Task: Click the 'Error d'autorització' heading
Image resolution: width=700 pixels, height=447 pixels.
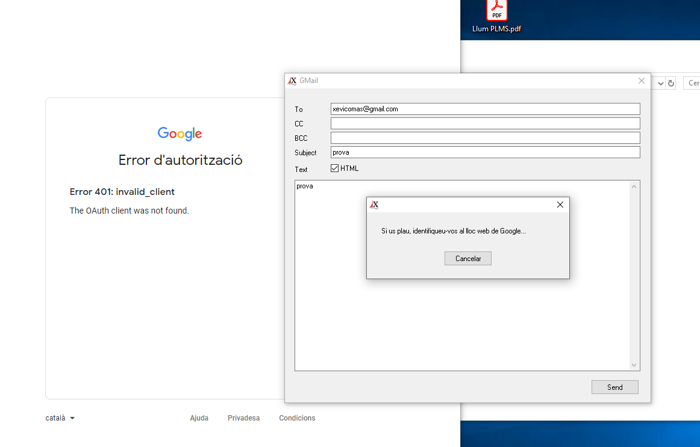Action: pos(180,160)
